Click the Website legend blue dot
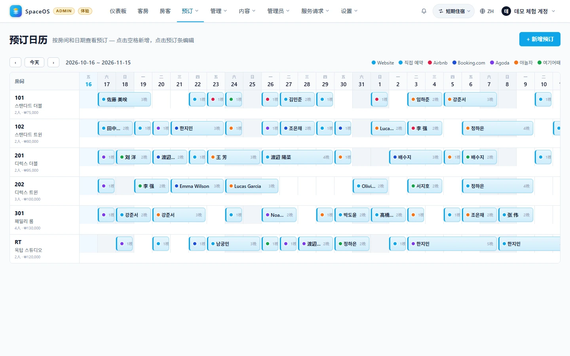 click(374, 62)
